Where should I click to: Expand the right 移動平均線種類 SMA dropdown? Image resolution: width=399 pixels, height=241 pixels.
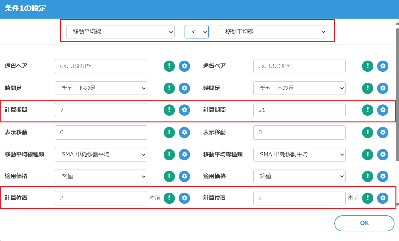299,154
